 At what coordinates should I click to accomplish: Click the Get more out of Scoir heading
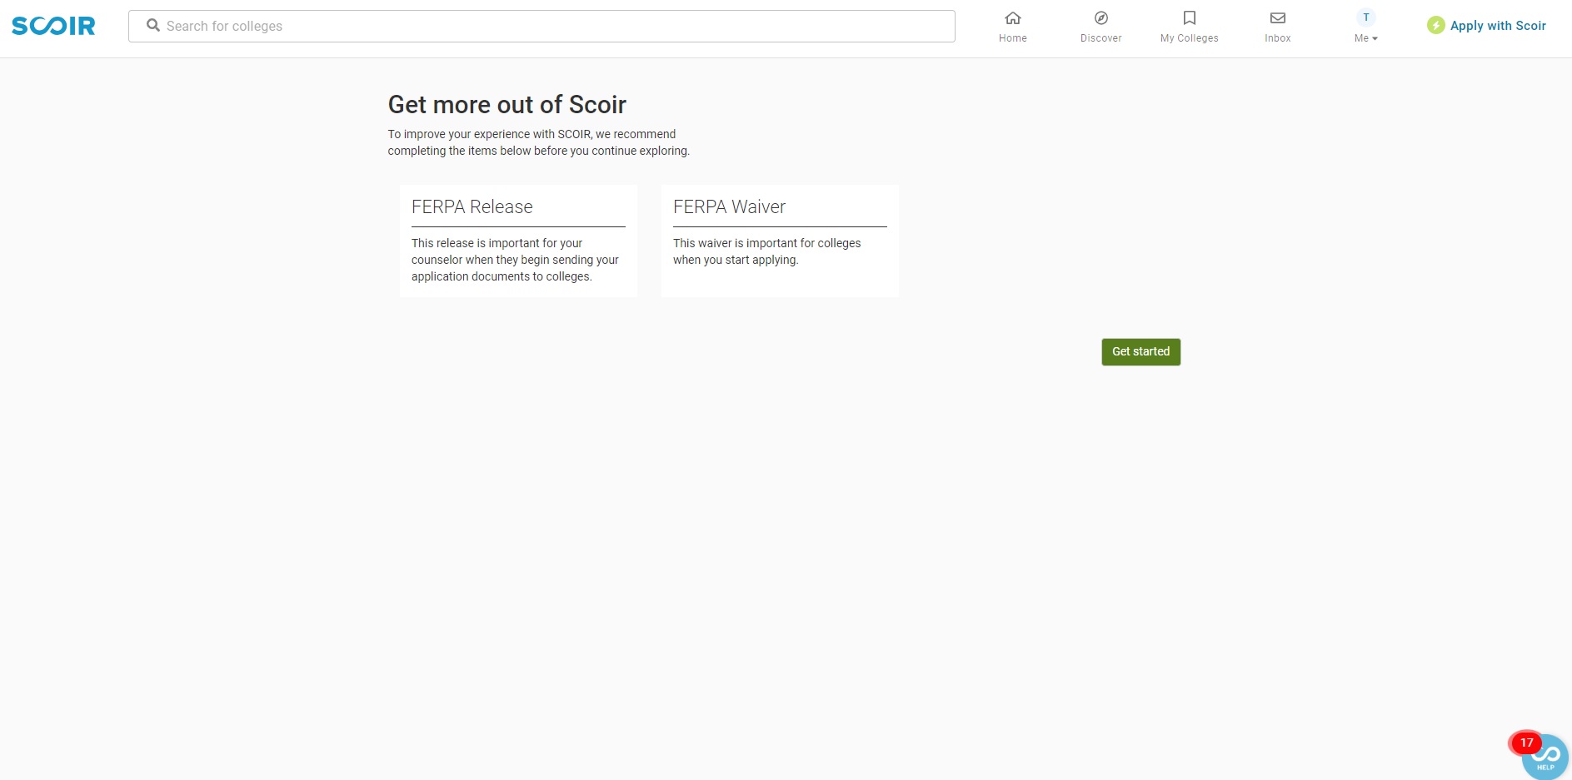507,105
